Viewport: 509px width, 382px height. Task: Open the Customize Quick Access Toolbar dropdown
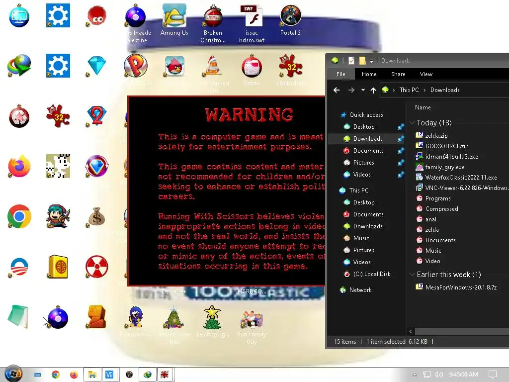tap(372, 61)
